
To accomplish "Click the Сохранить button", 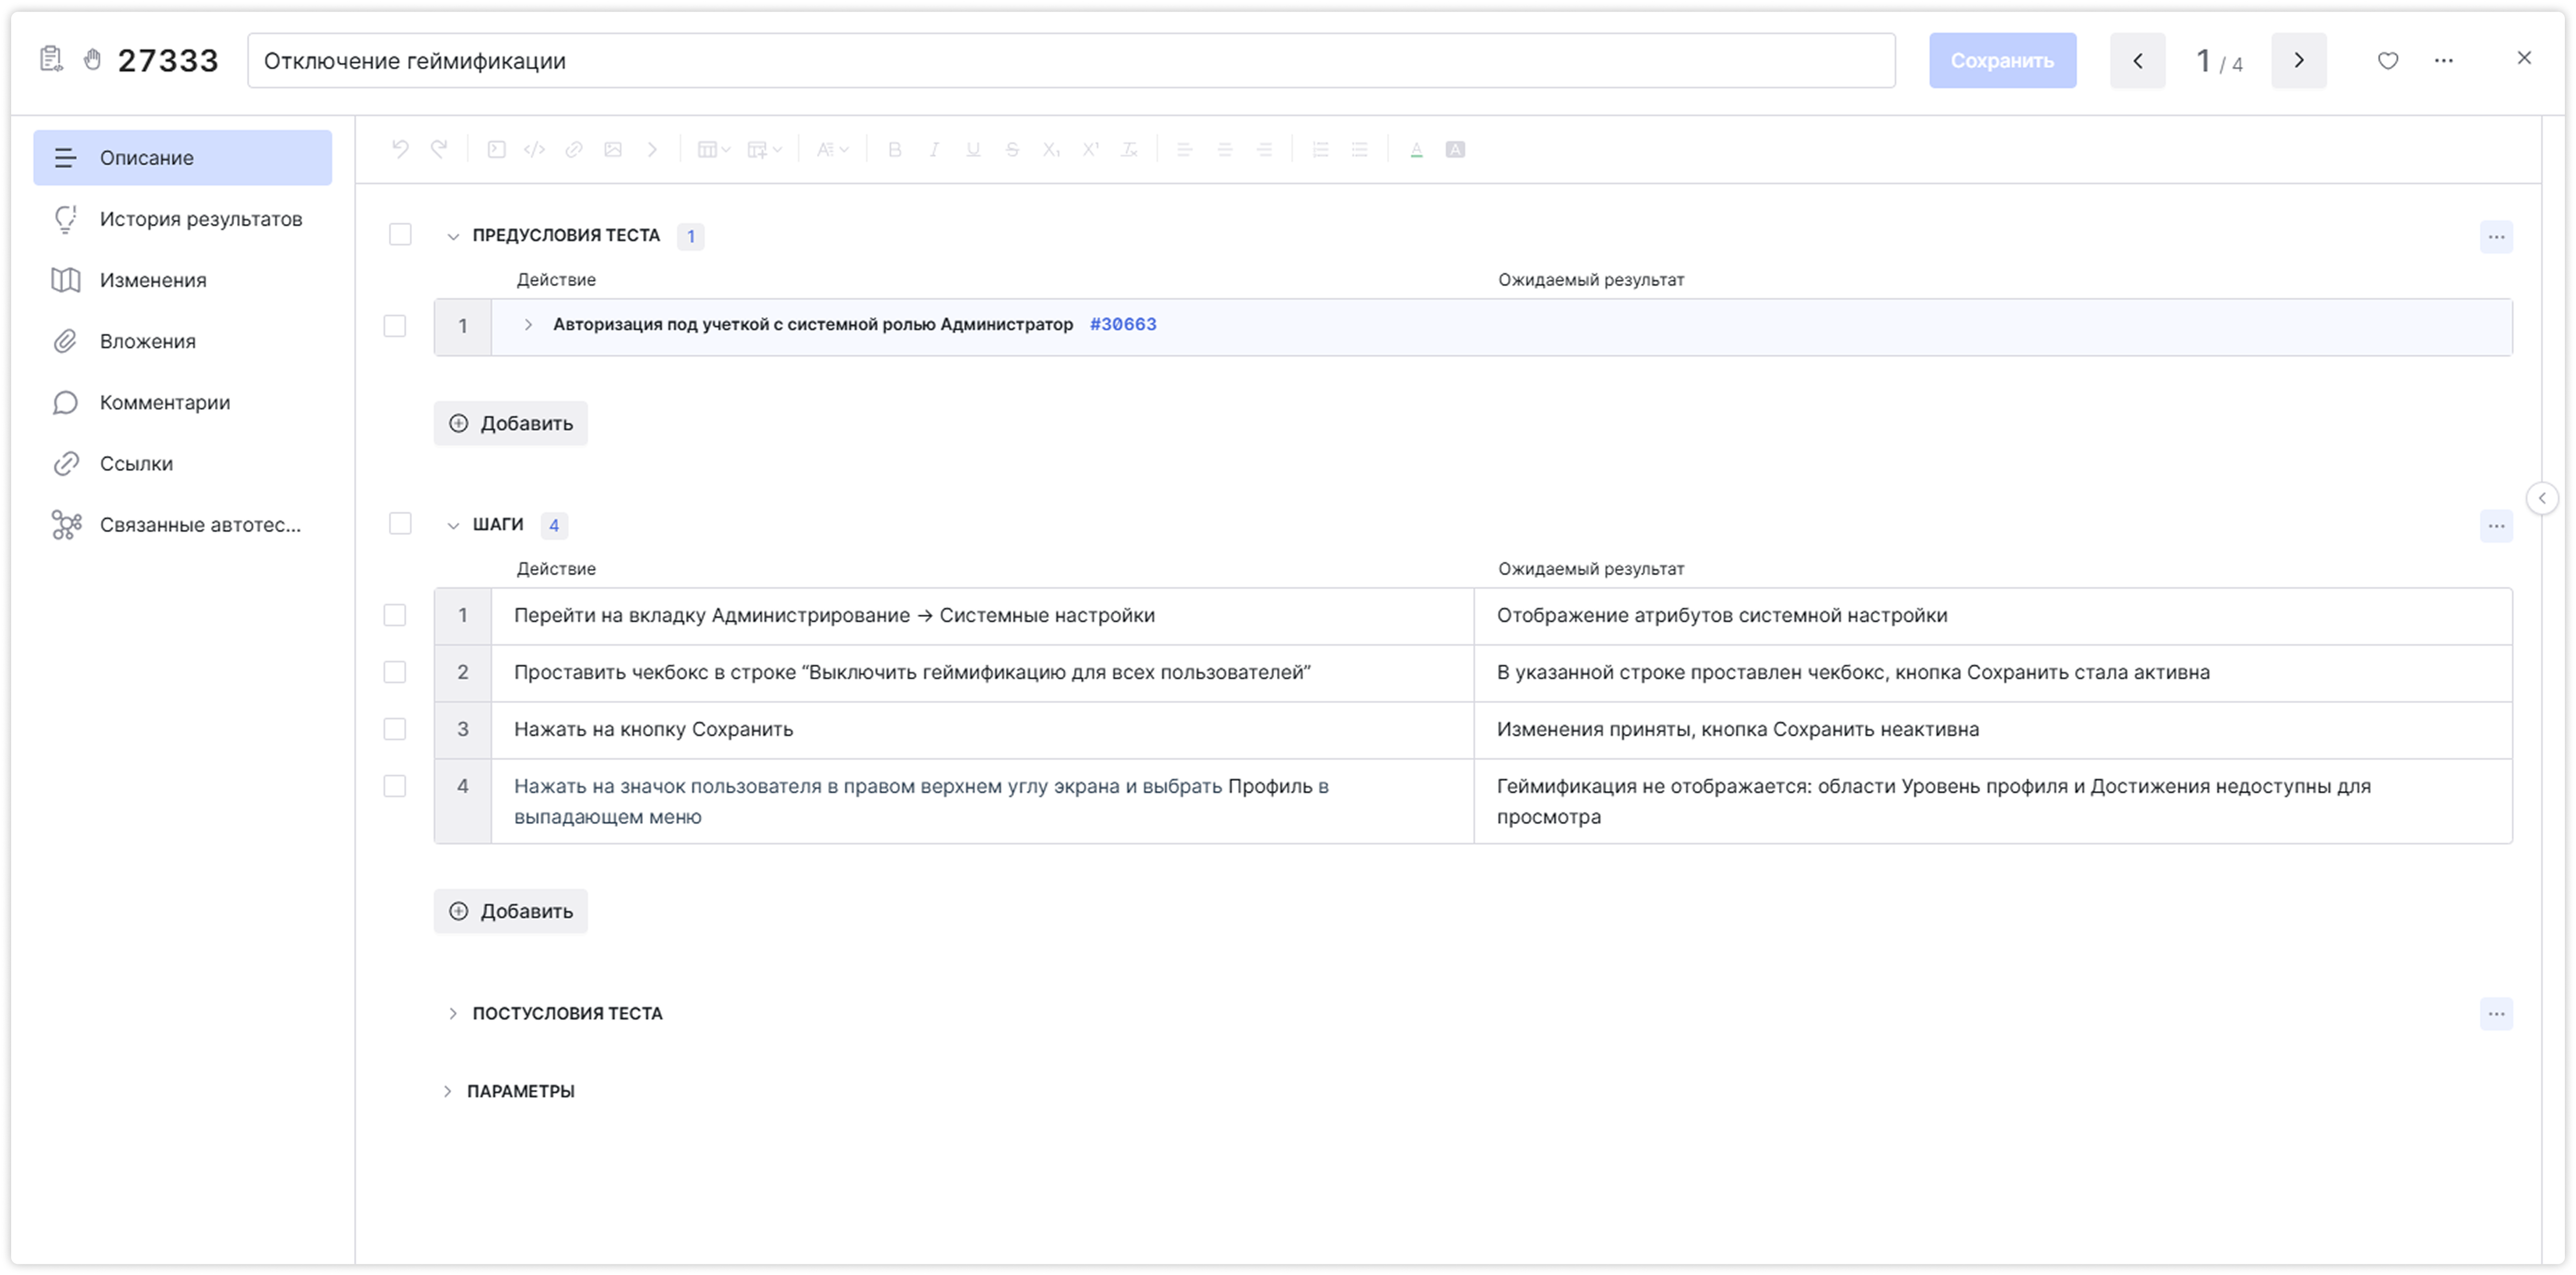I will click(2002, 60).
